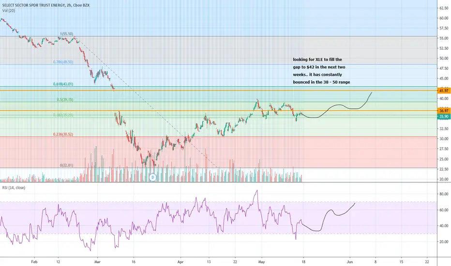Click the Apr date label
Viewport: 451px width, 266px height.
pos(180,262)
